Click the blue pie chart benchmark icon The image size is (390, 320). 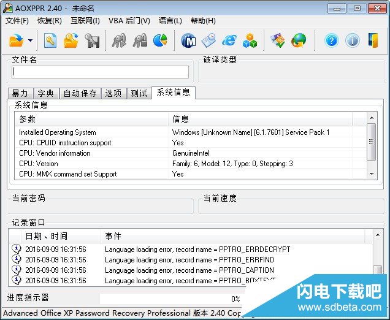pyautogui.click(x=160, y=40)
